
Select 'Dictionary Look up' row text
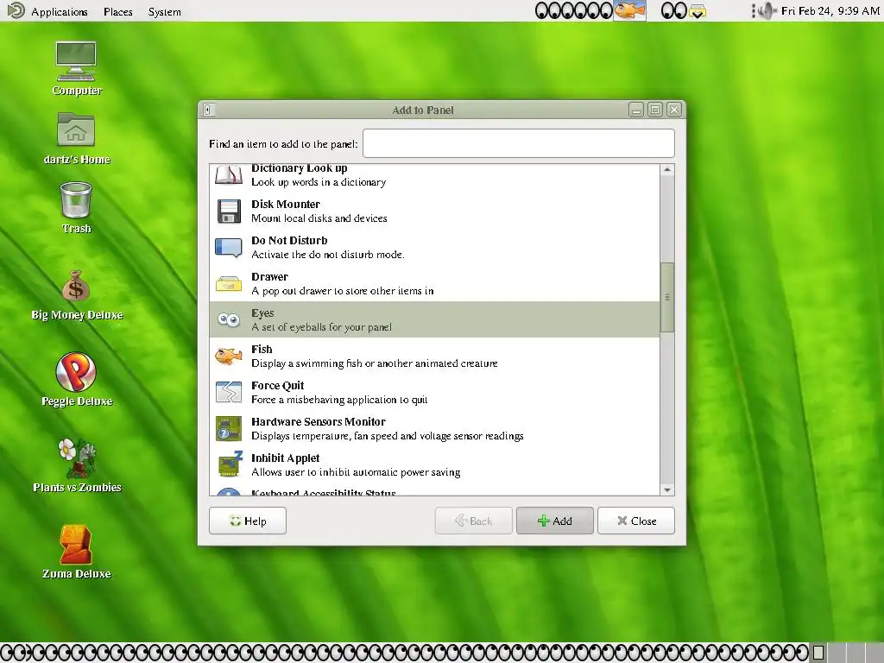[300, 168]
